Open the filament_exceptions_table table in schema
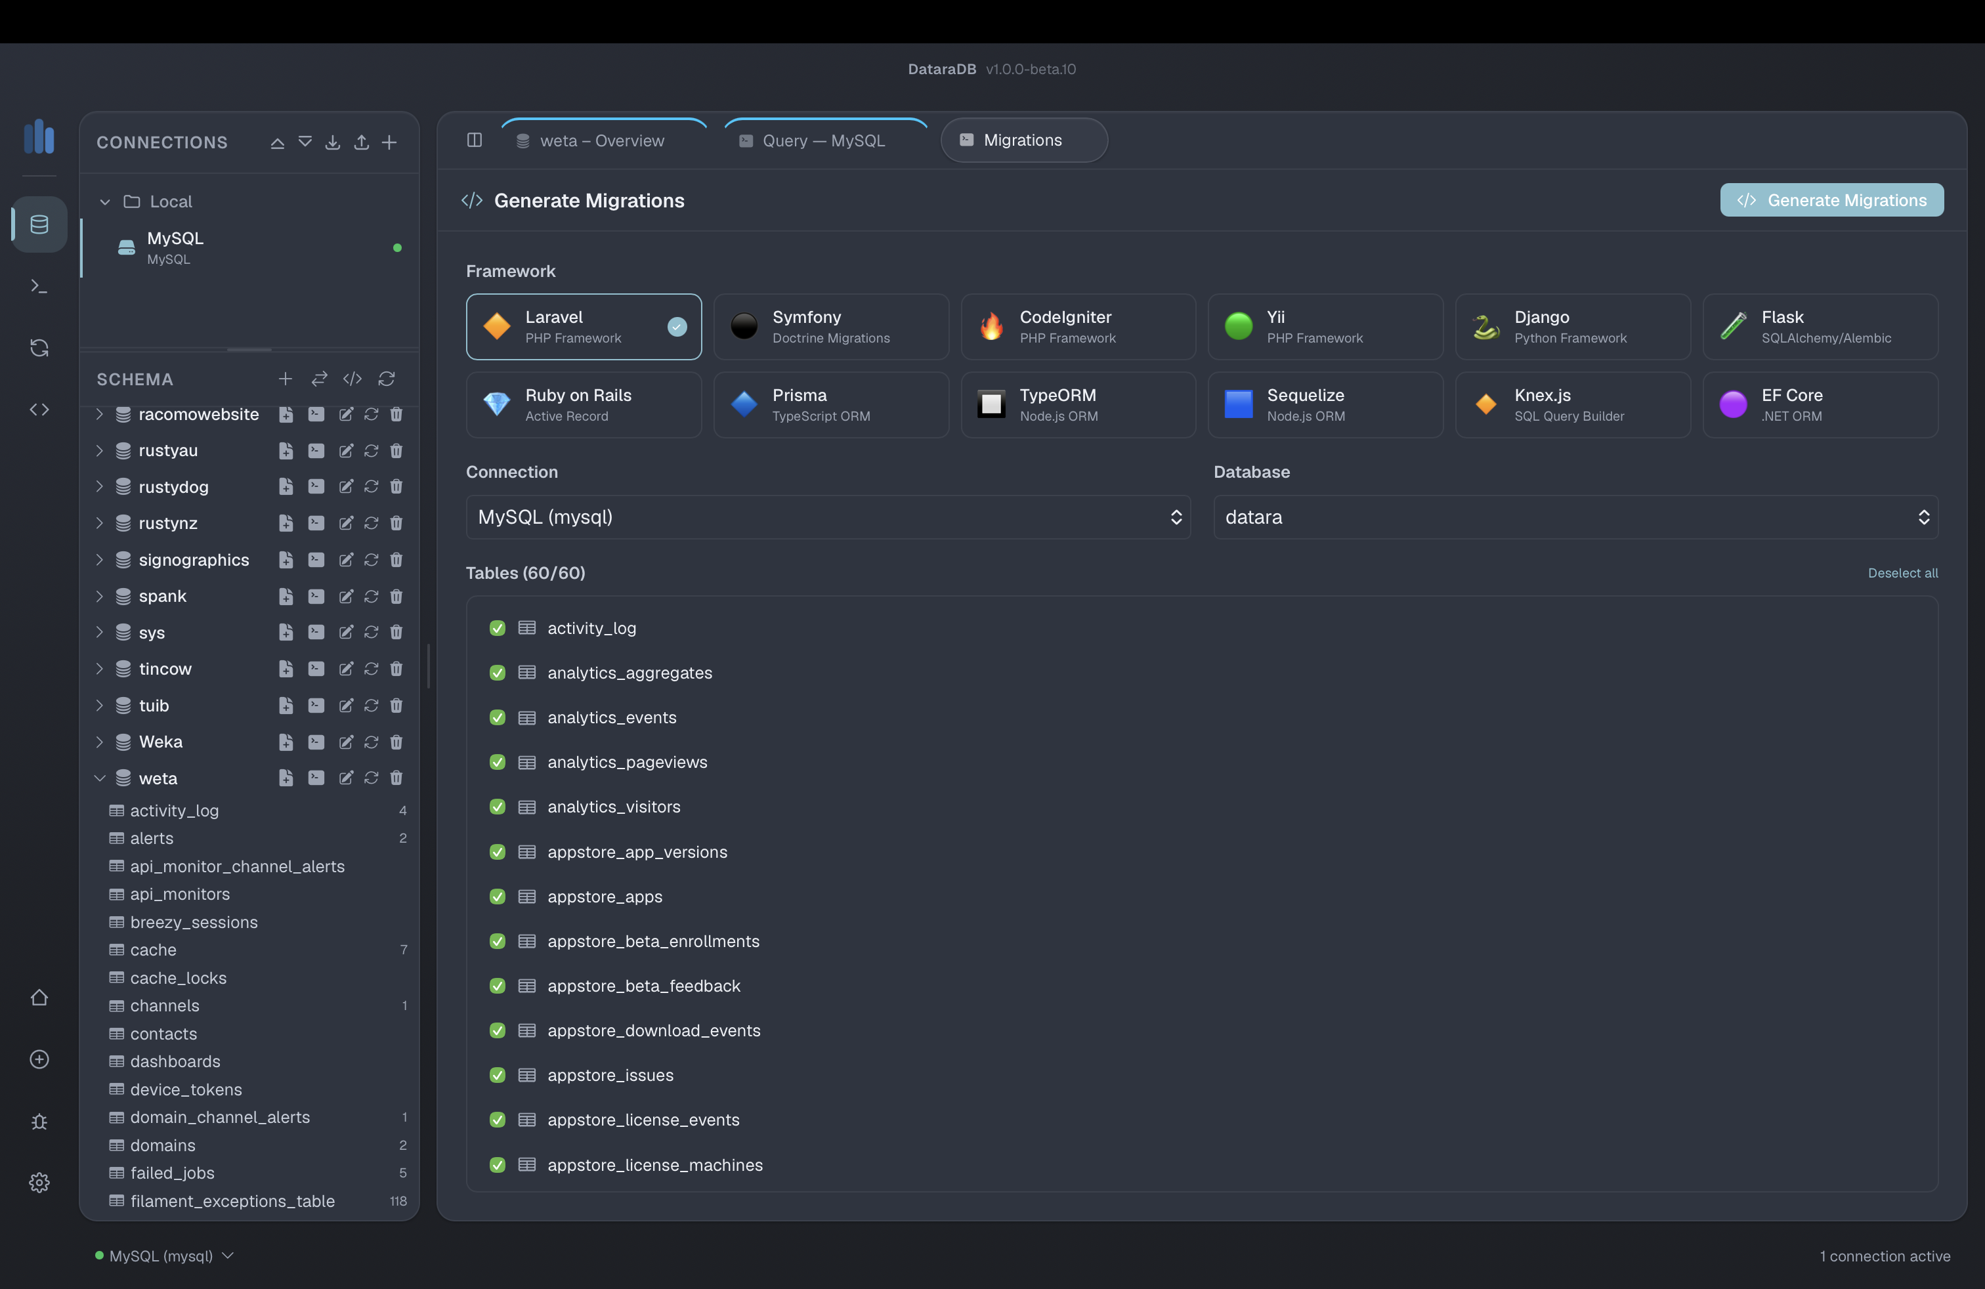The width and height of the screenshot is (1985, 1289). coord(232,1200)
